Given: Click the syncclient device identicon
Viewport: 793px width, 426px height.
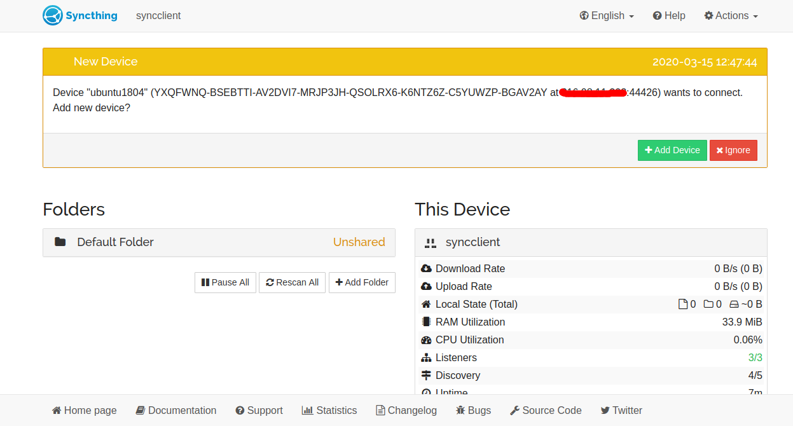Looking at the screenshot, I should [x=431, y=242].
